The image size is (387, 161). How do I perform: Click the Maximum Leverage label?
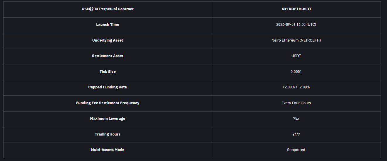pyautogui.click(x=108, y=119)
